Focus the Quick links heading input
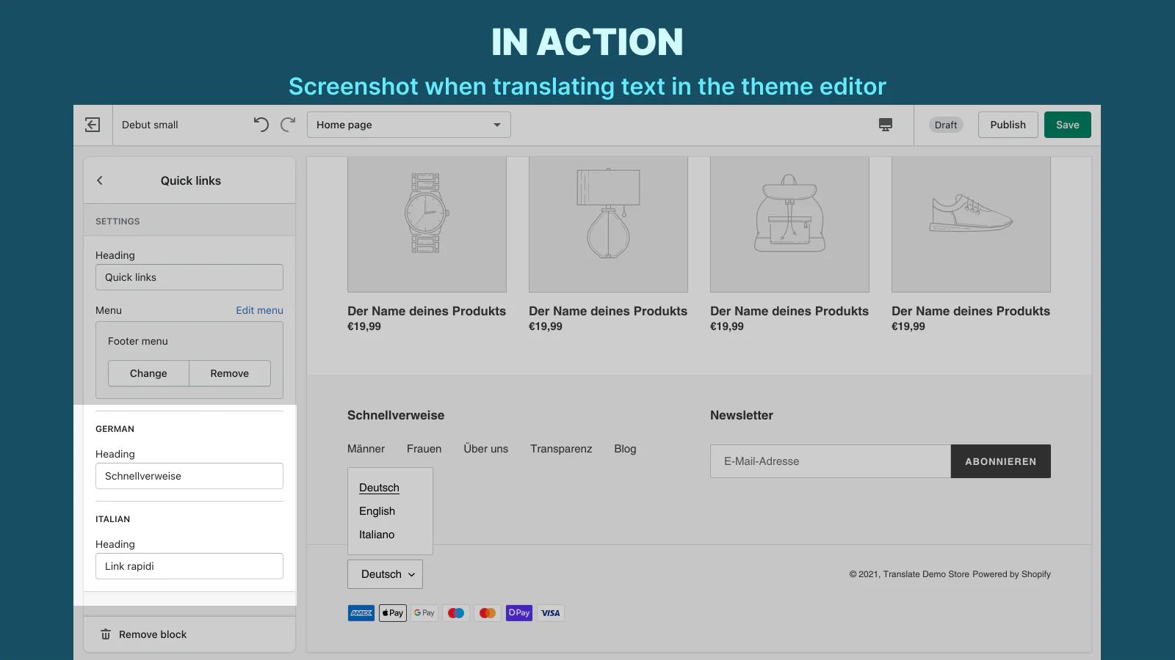 click(x=189, y=277)
